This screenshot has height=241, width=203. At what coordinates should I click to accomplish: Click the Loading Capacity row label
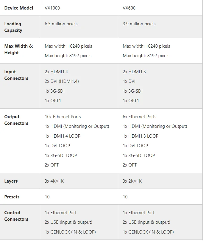[x=13, y=27]
